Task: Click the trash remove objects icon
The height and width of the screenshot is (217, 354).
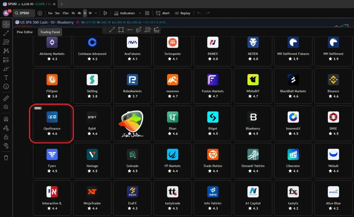Action: pyautogui.click(x=6, y=158)
